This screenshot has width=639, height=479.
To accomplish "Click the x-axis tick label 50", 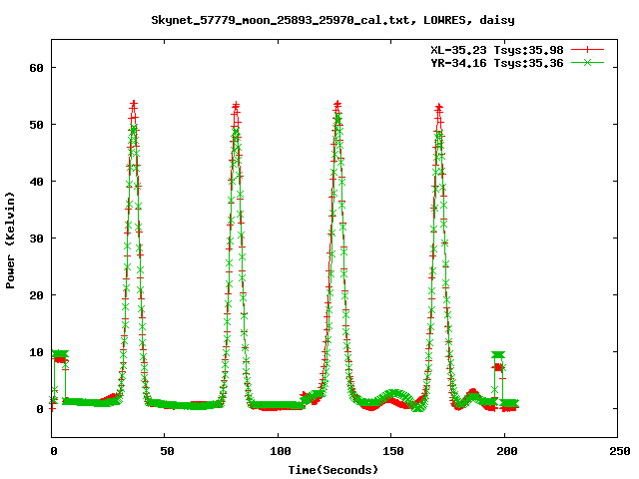I will pos(167,451).
